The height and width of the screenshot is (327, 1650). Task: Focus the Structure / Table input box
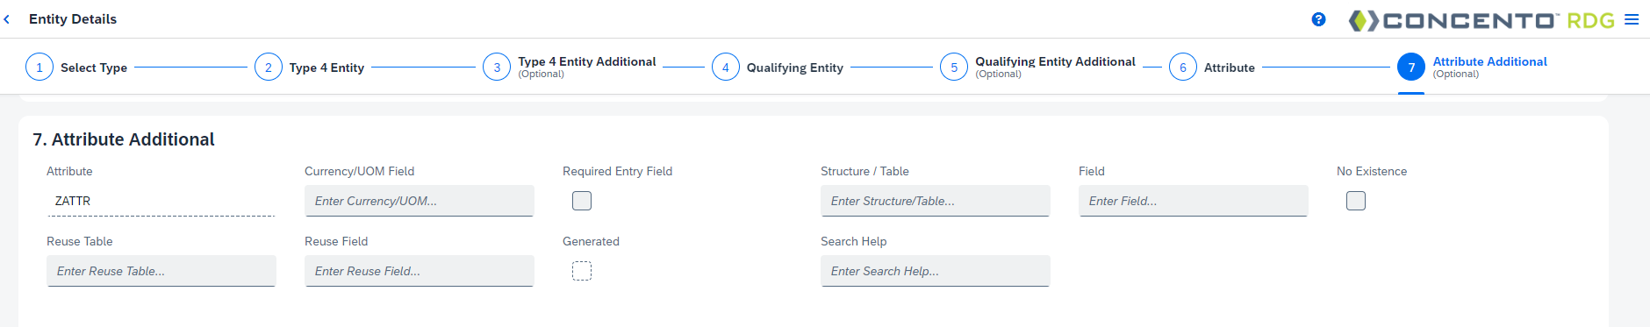pos(936,201)
